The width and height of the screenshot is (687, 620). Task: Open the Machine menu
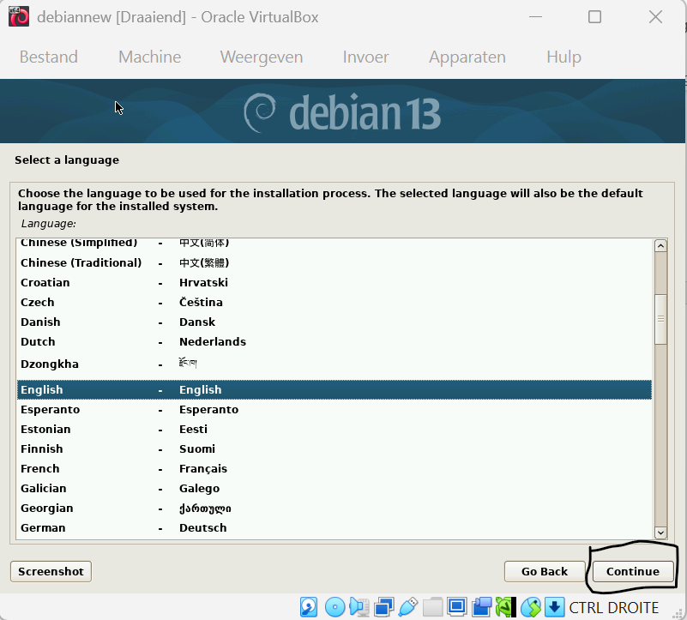150,57
